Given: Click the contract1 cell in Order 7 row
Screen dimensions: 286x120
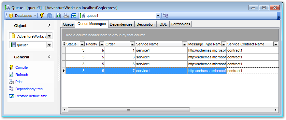Looking at the screenshot, I should 252,71.
